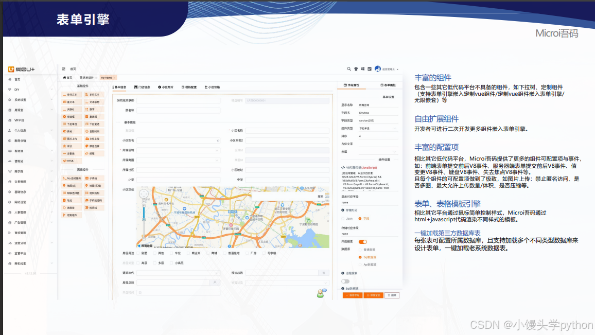This screenshot has width=595, height=335.
Task: Switch to the 小区照片 tab
Action: 166,87
